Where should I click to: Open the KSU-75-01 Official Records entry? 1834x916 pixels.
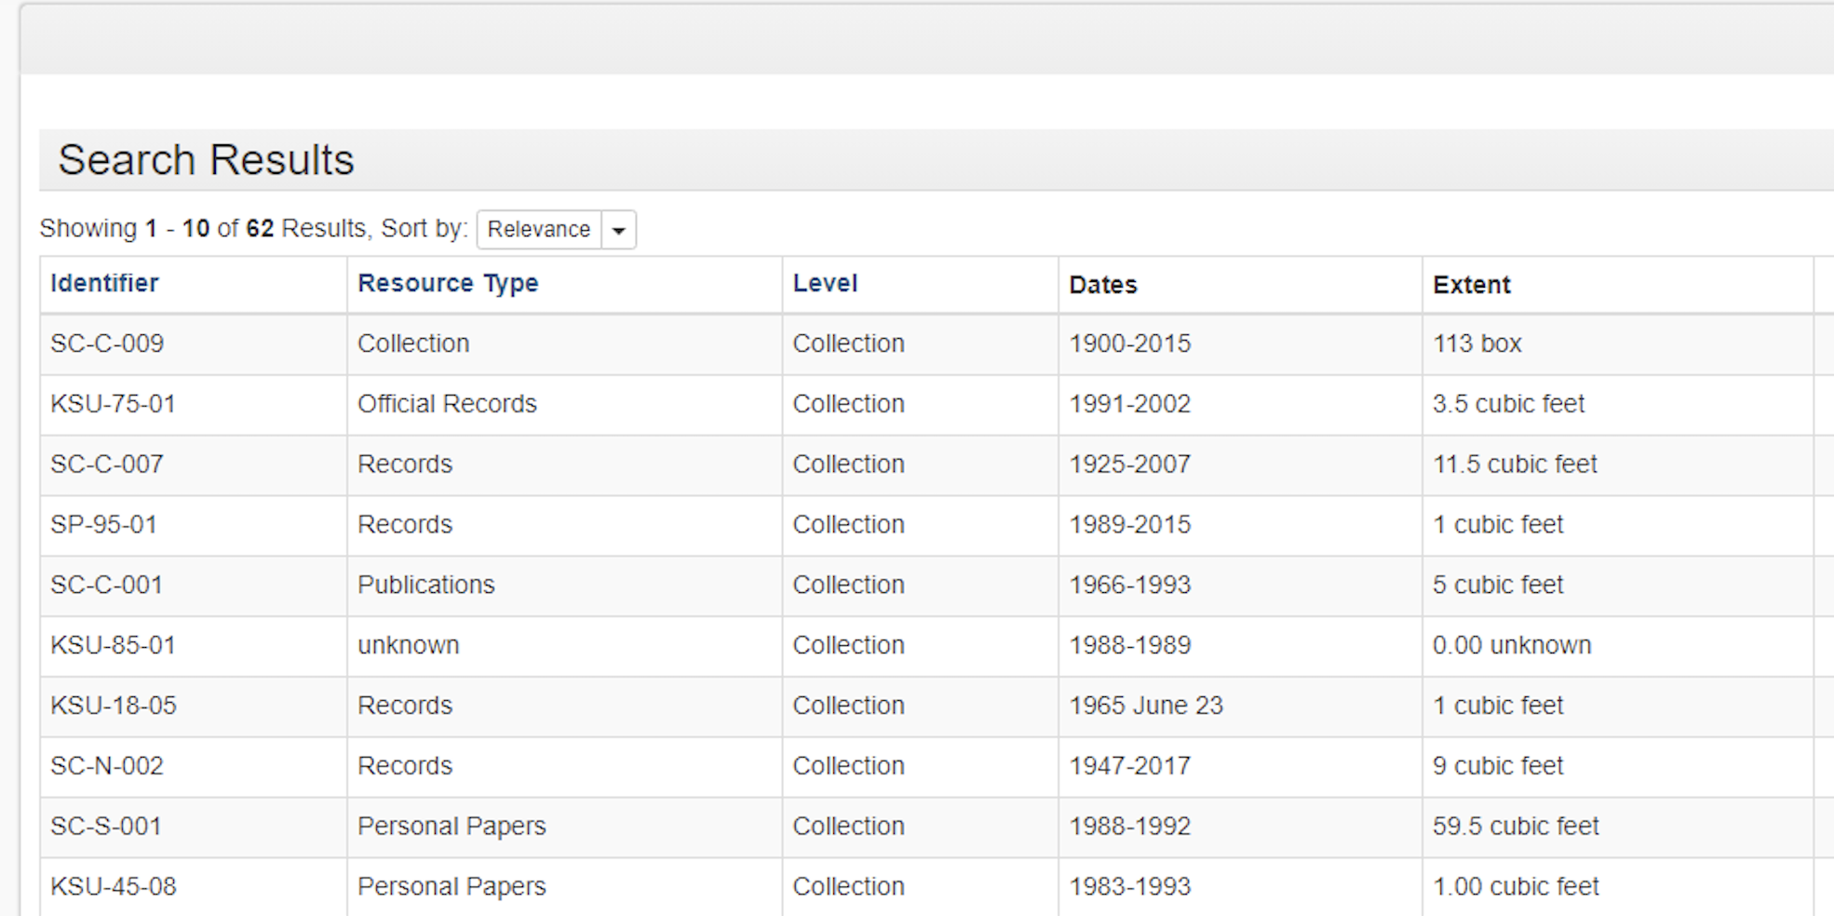(114, 404)
